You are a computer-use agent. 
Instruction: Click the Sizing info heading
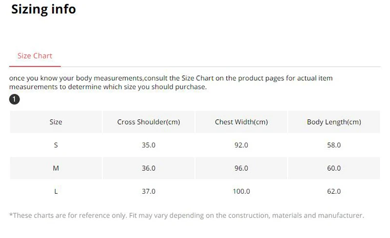[x=43, y=9]
